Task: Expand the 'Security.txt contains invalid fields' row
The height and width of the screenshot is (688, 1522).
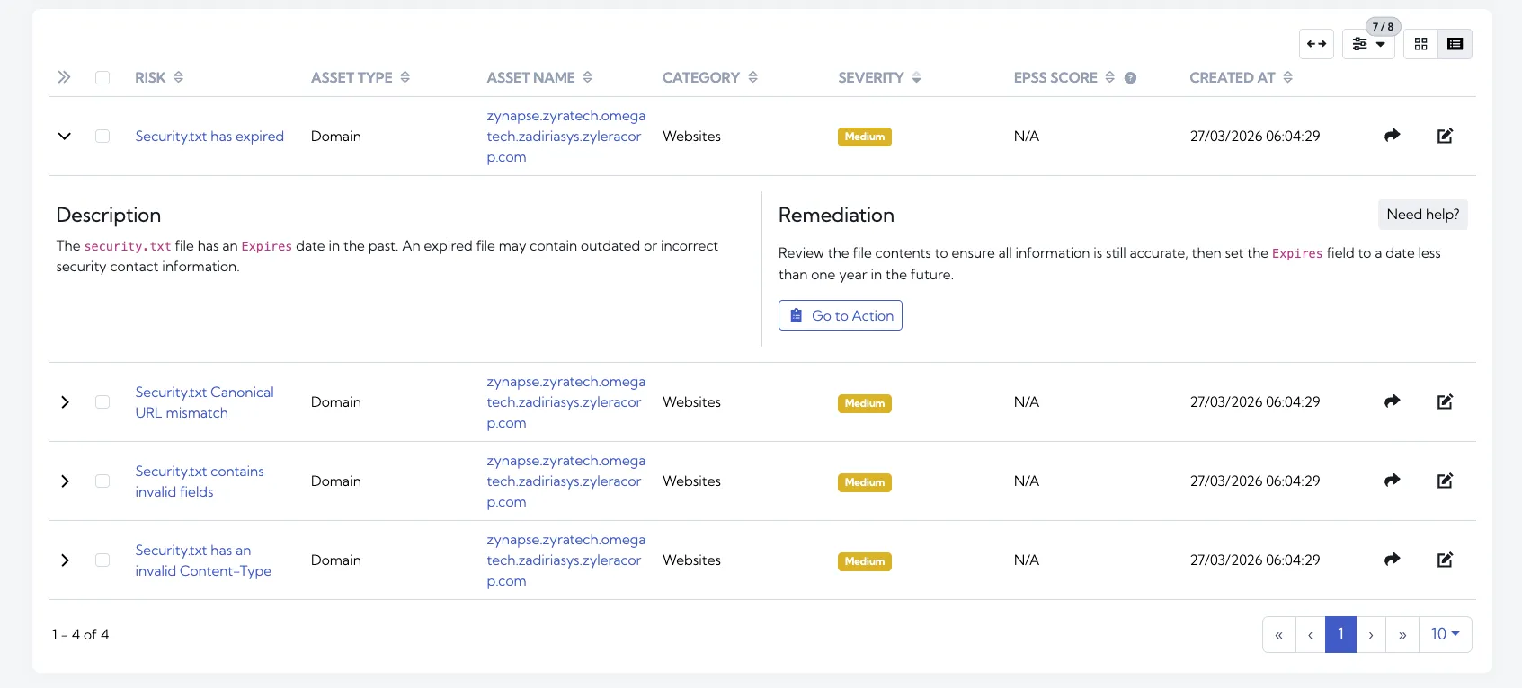Action: 65,481
